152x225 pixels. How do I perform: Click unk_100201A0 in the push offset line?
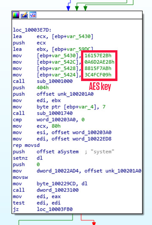coord(76,94)
